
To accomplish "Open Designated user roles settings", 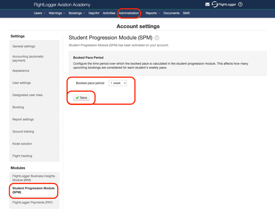I will point(34,95).
